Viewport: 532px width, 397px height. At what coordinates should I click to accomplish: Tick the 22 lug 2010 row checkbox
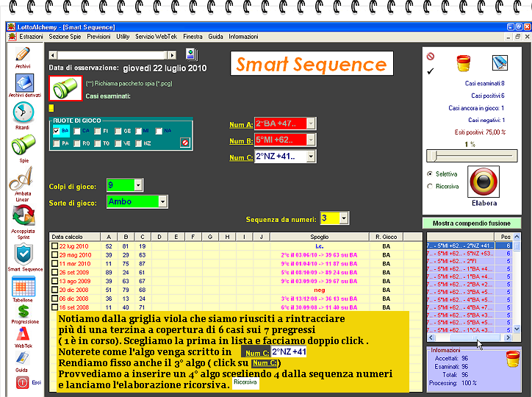click(54, 246)
